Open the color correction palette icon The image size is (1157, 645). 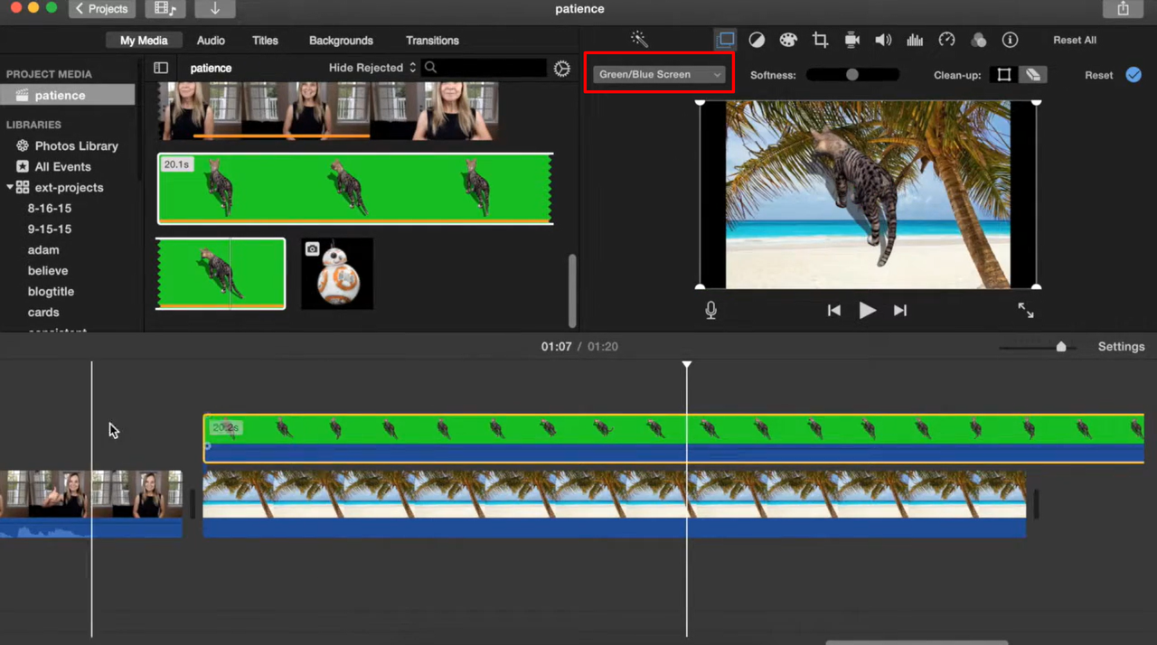tap(788, 40)
